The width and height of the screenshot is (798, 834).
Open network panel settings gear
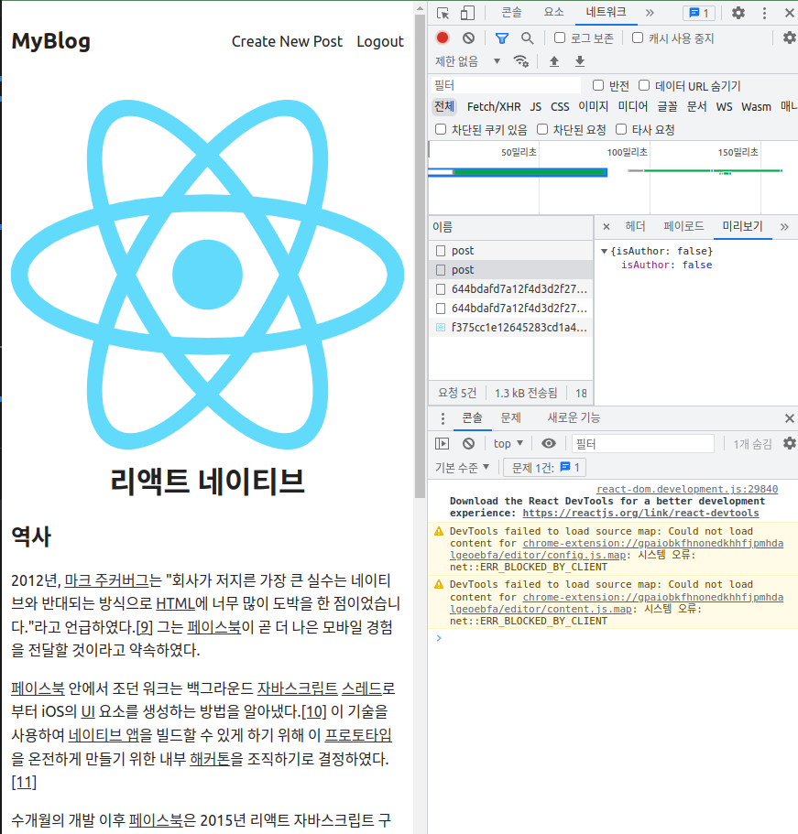(789, 38)
